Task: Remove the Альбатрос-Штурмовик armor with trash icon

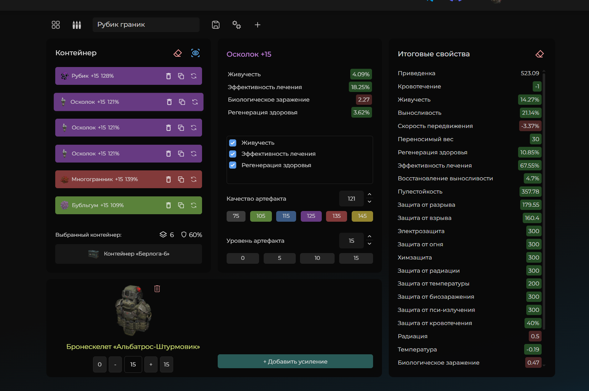Action: (157, 289)
